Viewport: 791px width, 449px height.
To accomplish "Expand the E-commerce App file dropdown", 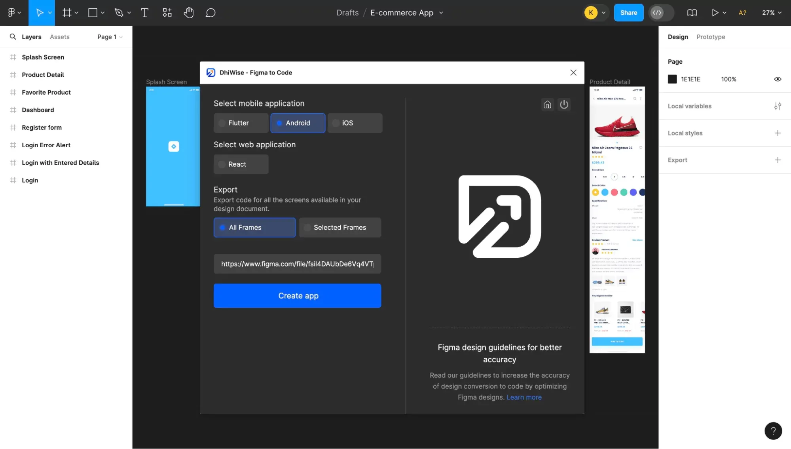I will click(440, 12).
